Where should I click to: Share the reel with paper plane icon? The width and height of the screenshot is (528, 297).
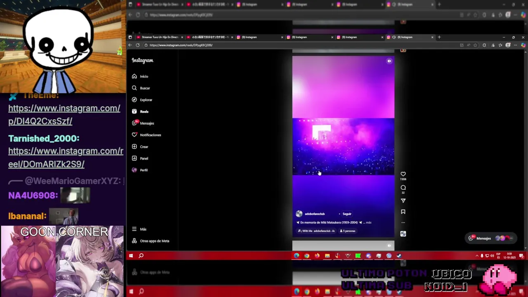403,200
